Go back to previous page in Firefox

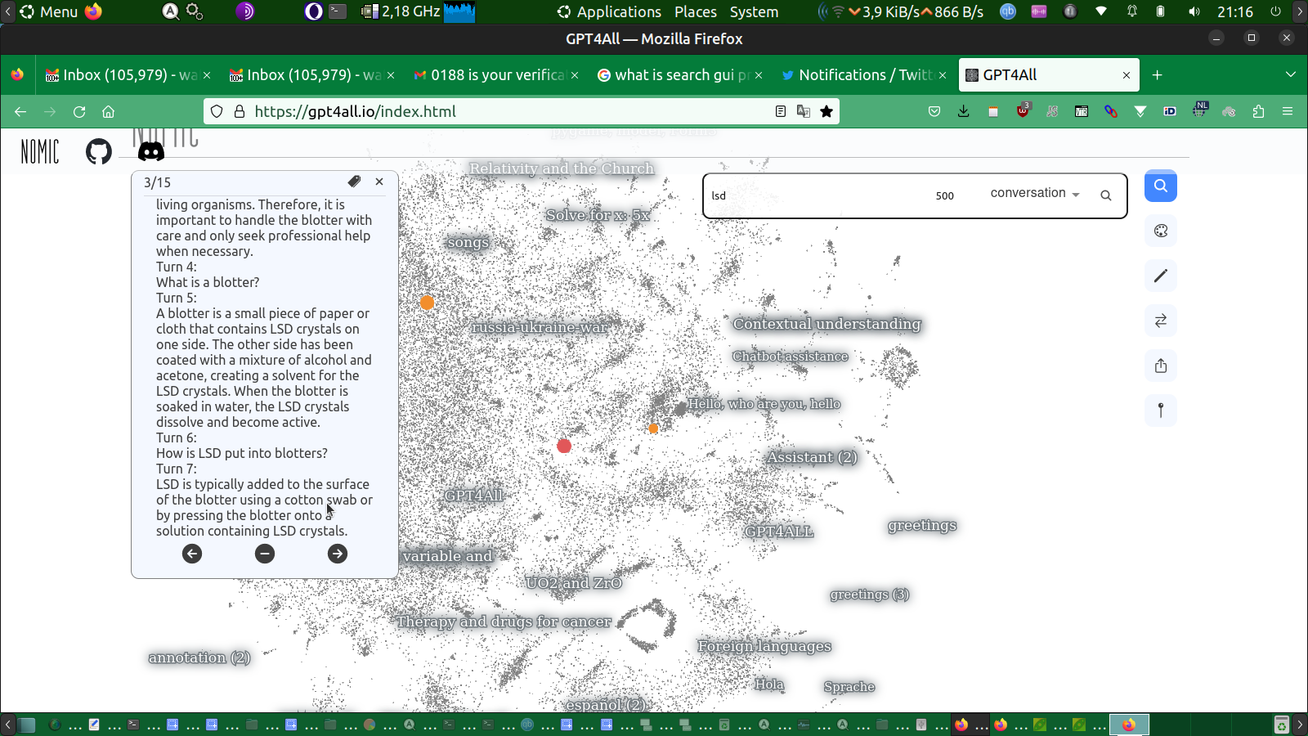(x=20, y=111)
